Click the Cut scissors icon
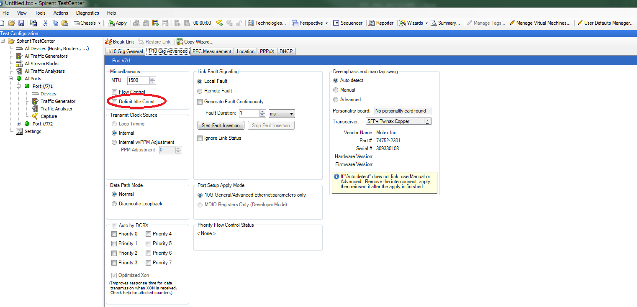 45,23
